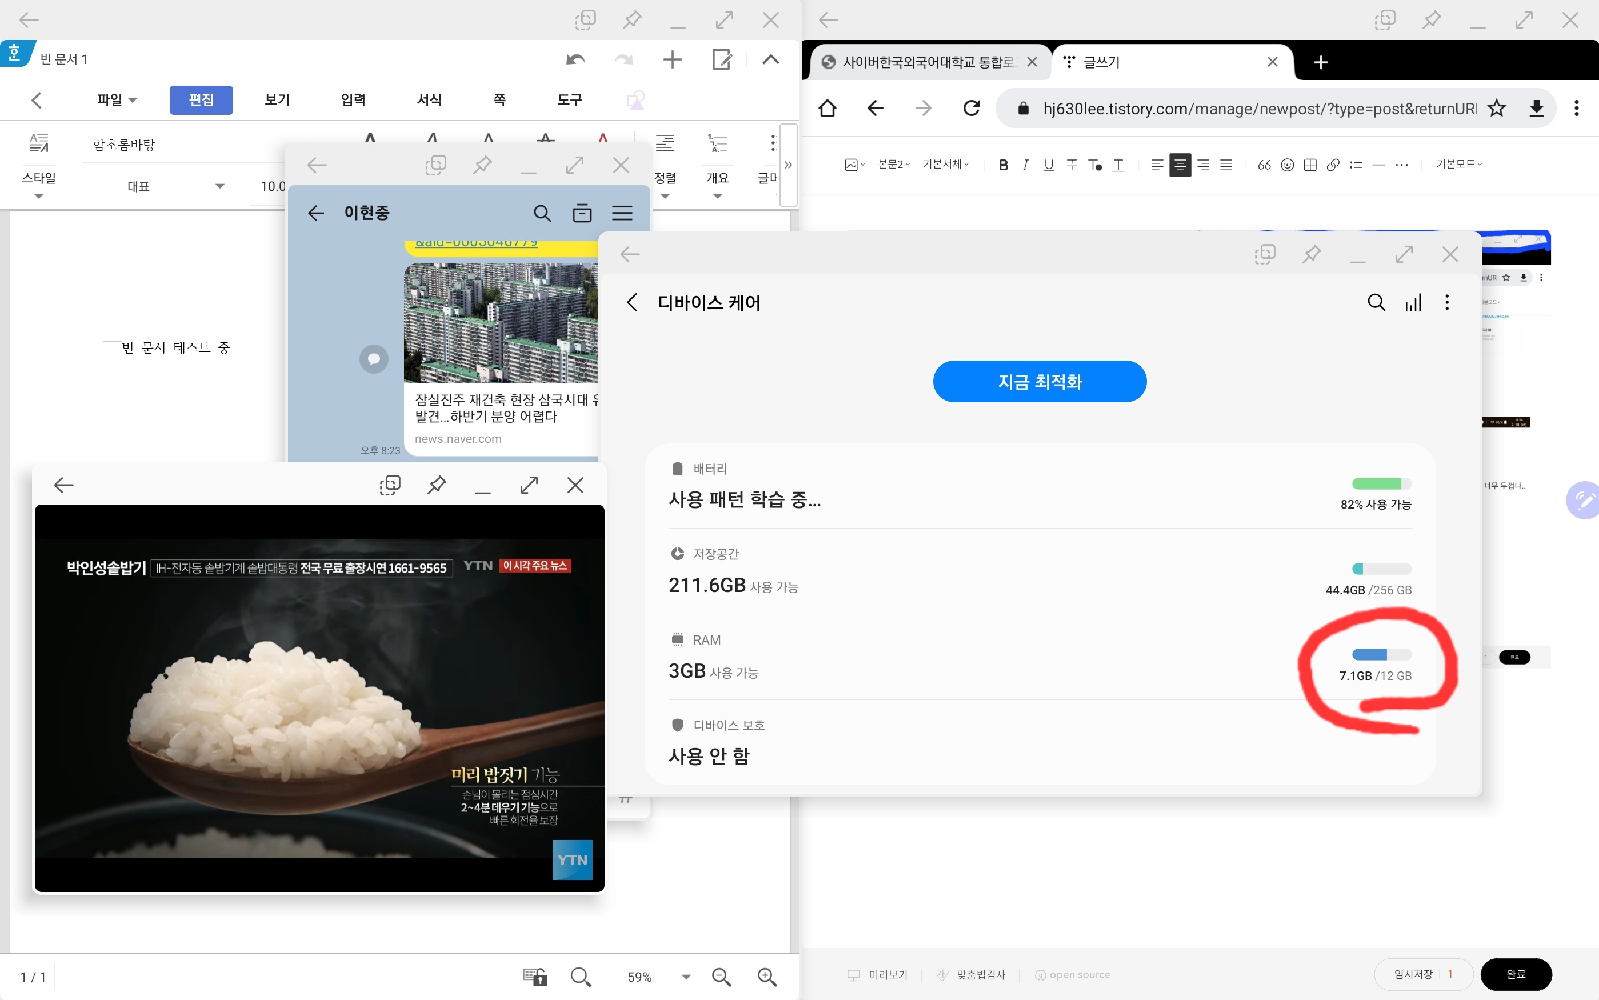Go back using Hancom toolbar left chevron
This screenshot has height=1000, width=1599.
coord(37,101)
